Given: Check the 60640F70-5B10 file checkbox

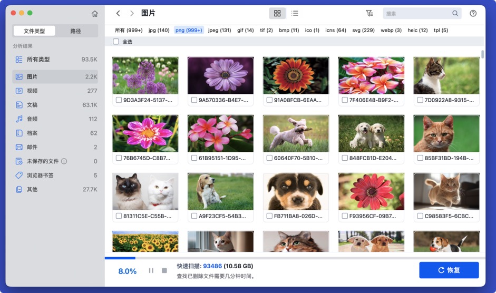Looking at the screenshot, I should [269, 158].
